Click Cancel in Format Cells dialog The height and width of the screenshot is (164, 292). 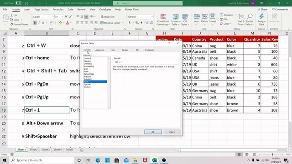coord(172,132)
